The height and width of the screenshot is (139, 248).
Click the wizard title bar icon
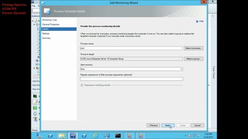(x=43, y=3)
